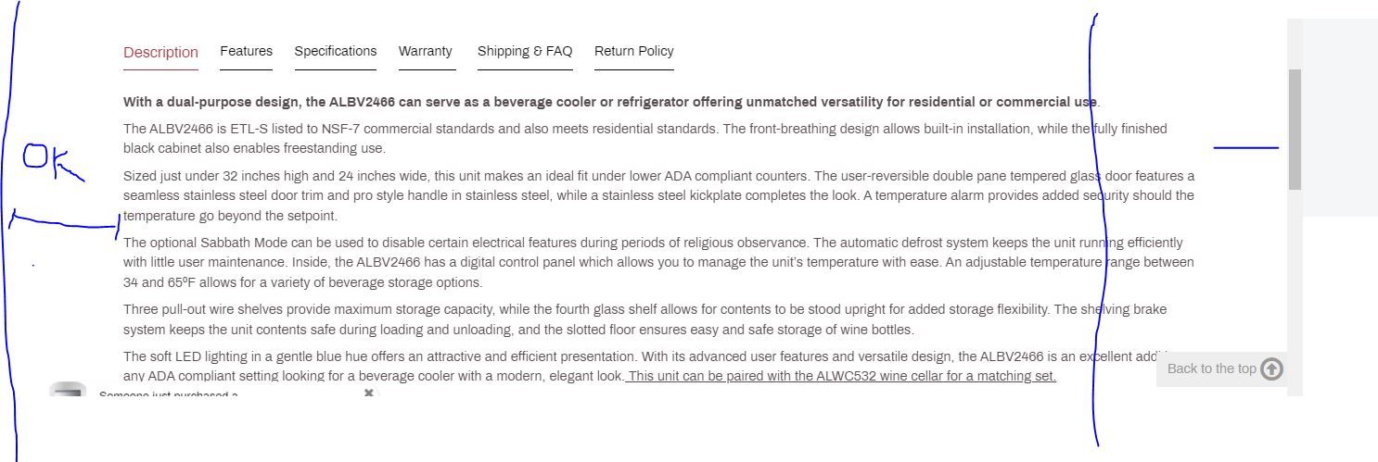Open the Description tab
This screenshot has height=462, width=1378.
click(x=160, y=52)
